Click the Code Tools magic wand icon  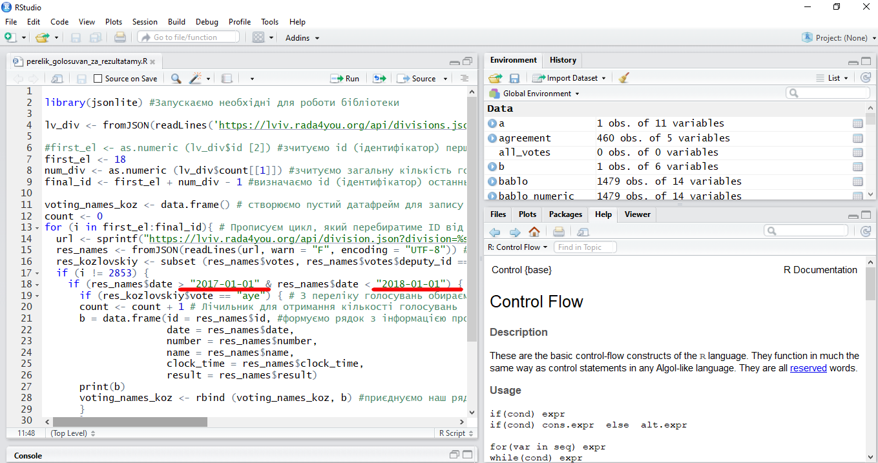click(x=195, y=79)
